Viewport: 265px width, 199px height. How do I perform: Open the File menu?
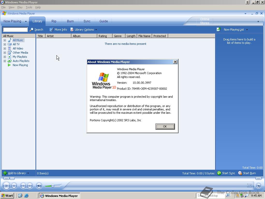pos(3,7)
